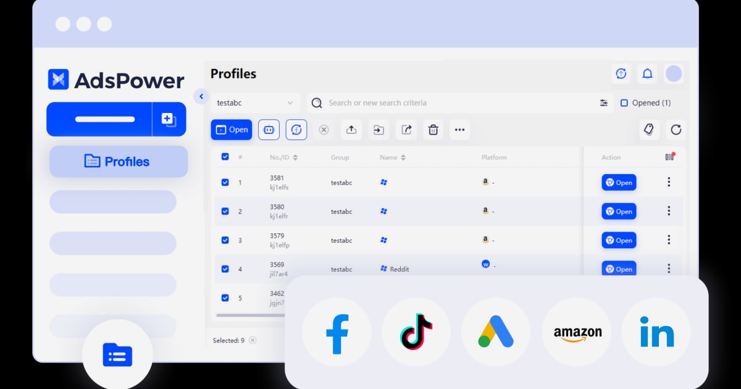Click the Google Ads logo circle
This screenshot has width=741, height=389.
click(496, 332)
